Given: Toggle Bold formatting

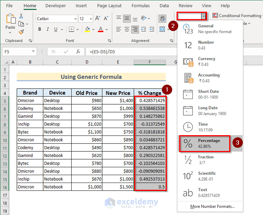Looking at the screenshot, I should point(39,29).
